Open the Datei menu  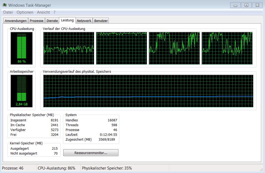pos(8,12)
